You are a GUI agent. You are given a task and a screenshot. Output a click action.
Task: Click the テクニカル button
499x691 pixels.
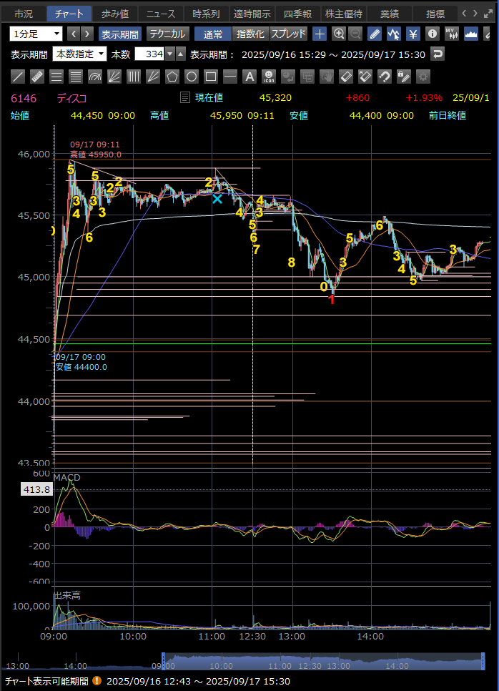click(167, 34)
